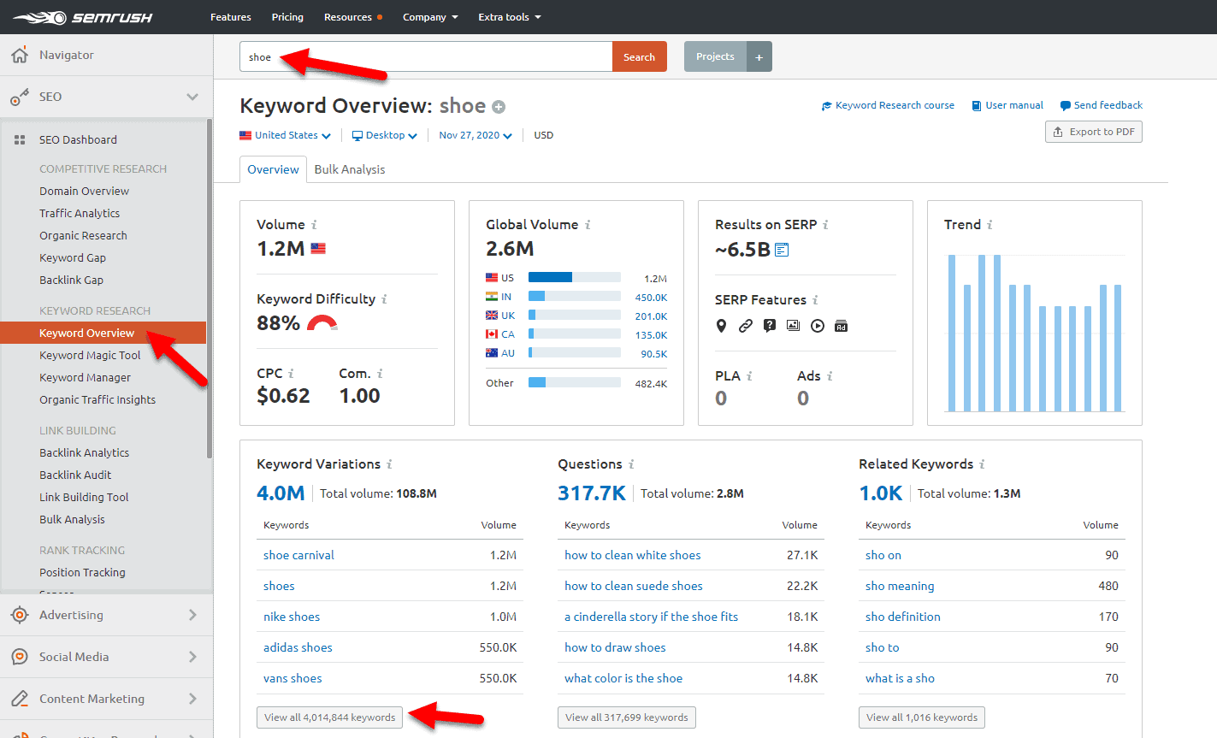Click the SEO Dashboard grid icon
This screenshot has height=738, width=1217.
tap(20, 139)
